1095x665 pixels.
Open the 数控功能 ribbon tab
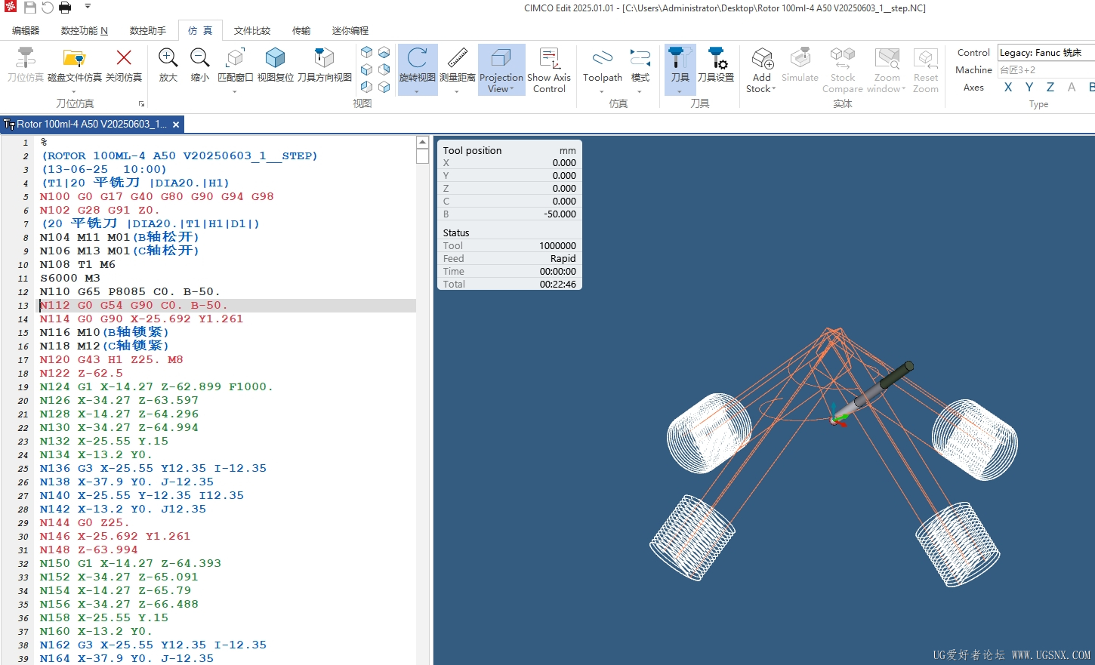(85, 31)
